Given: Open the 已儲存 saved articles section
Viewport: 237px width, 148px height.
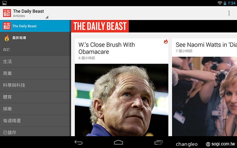Looking at the screenshot, I should (36, 132).
